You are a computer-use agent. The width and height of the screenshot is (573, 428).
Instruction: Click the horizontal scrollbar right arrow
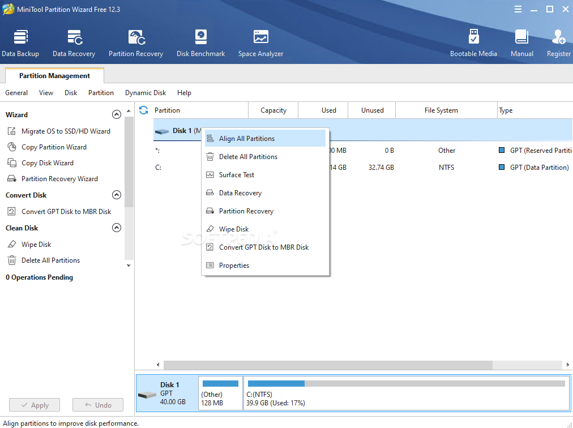coord(567,365)
